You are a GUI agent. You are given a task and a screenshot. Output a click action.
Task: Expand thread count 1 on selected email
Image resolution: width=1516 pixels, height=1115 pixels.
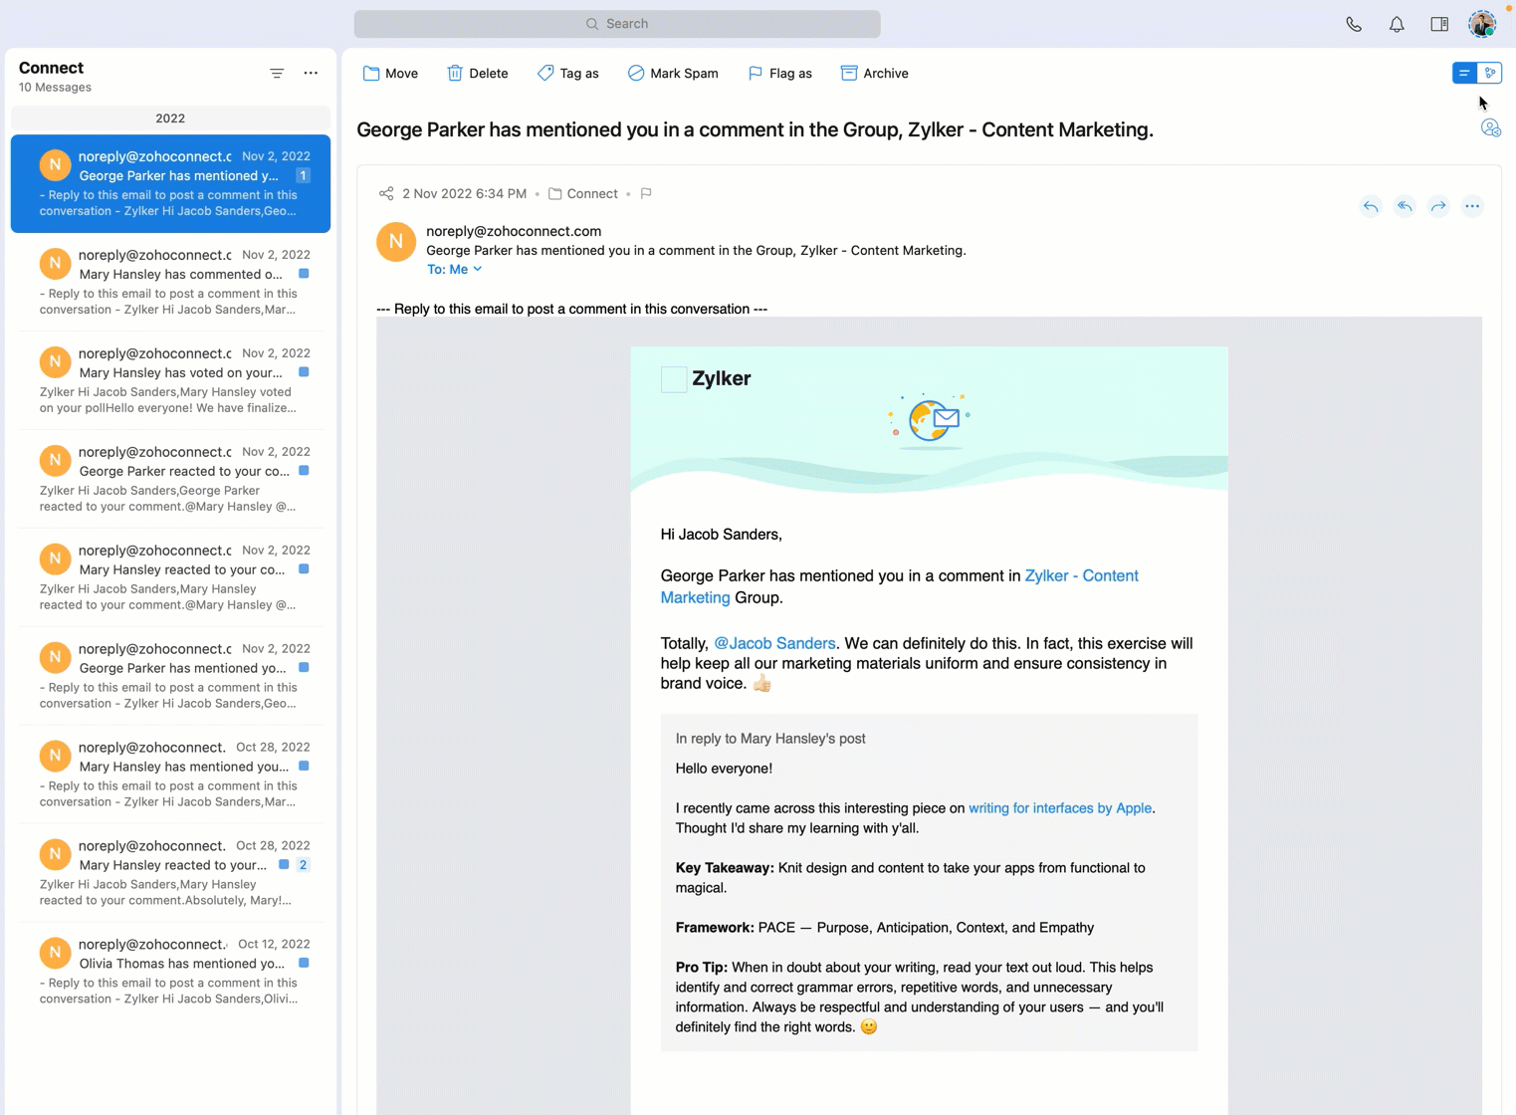pyautogui.click(x=303, y=175)
